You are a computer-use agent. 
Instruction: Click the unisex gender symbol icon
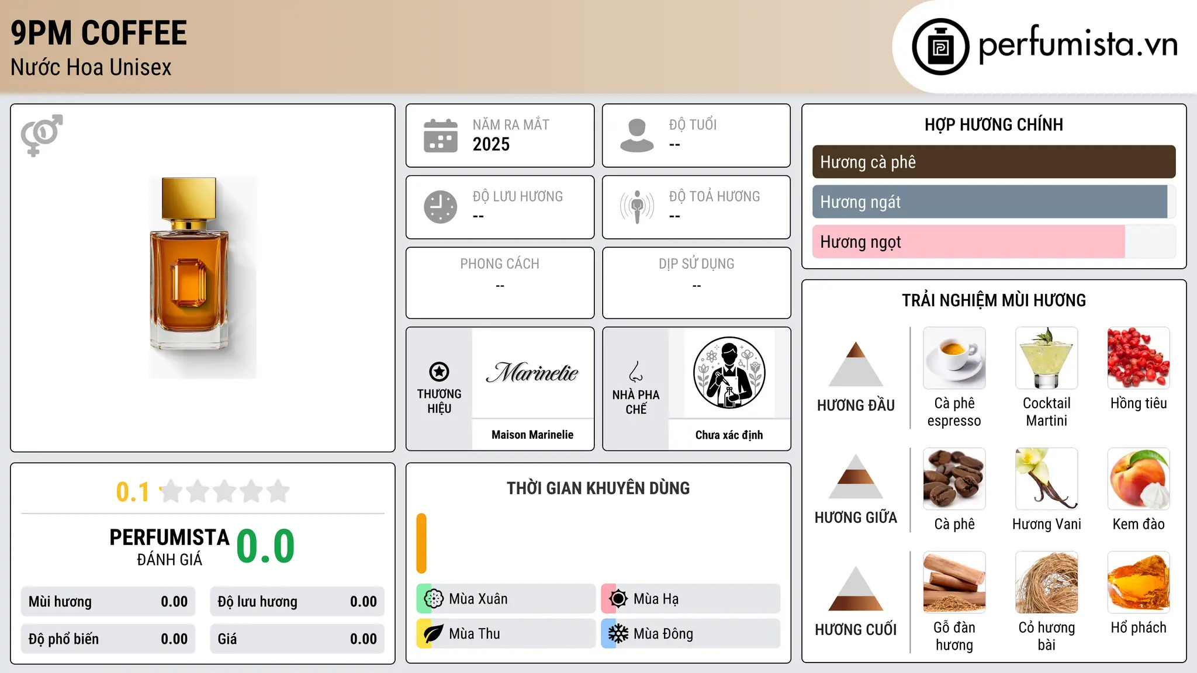(41, 135)
